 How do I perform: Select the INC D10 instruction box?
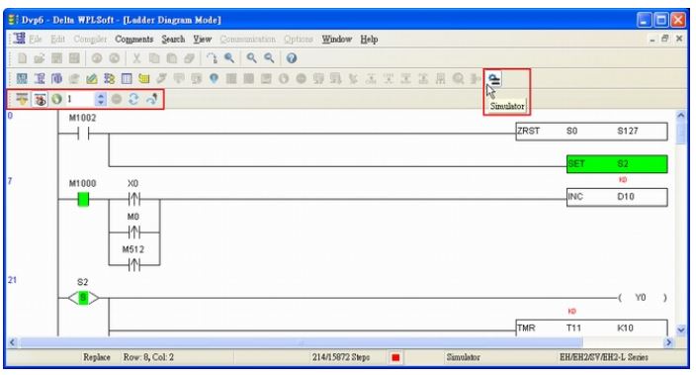click(617, 197)
